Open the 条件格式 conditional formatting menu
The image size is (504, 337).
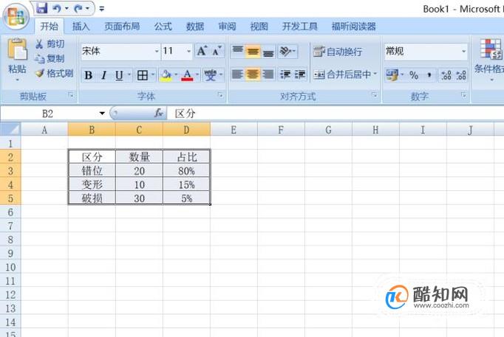point(489,59)
